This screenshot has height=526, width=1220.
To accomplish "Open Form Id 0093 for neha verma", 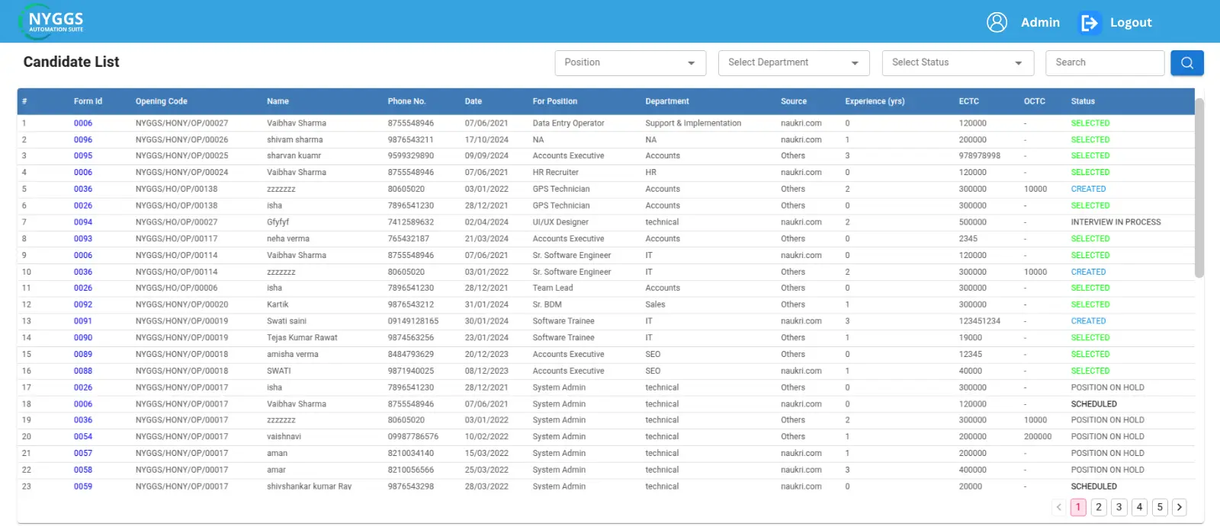I will tap(83, 239).
